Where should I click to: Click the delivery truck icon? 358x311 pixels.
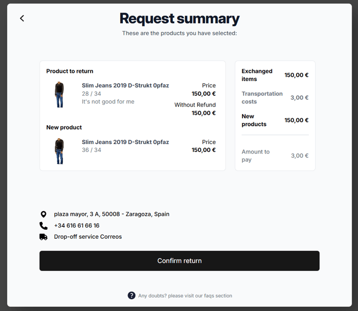click(43, 237)
